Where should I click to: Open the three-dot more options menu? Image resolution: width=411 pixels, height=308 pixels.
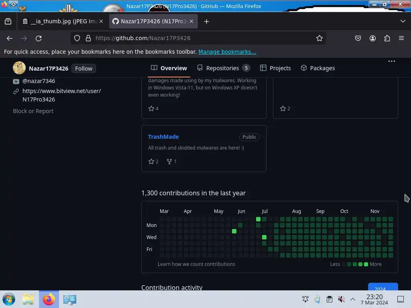coord(392,61)
